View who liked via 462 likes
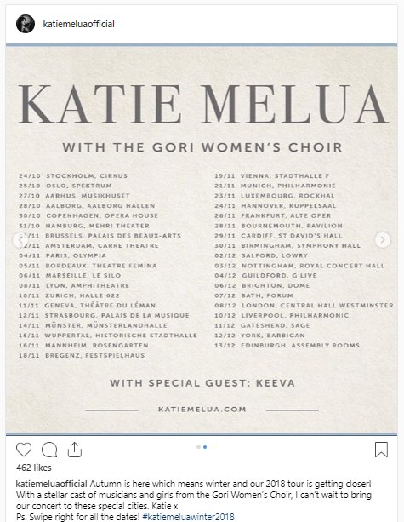Image resolution: width=404 pixels, height=522 pixels. coord(34,468)
